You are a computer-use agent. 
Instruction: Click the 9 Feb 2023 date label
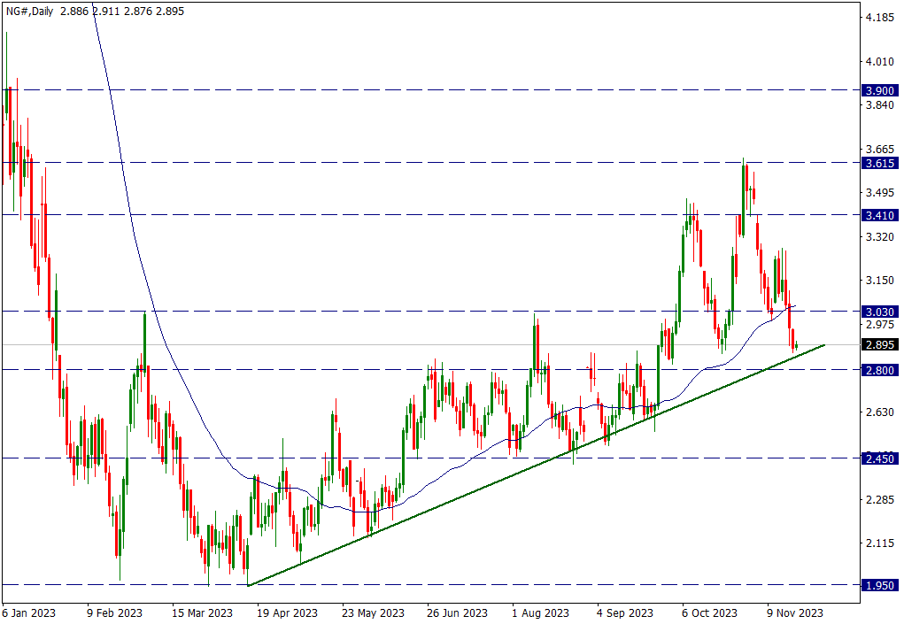click(x=114, y=612)
